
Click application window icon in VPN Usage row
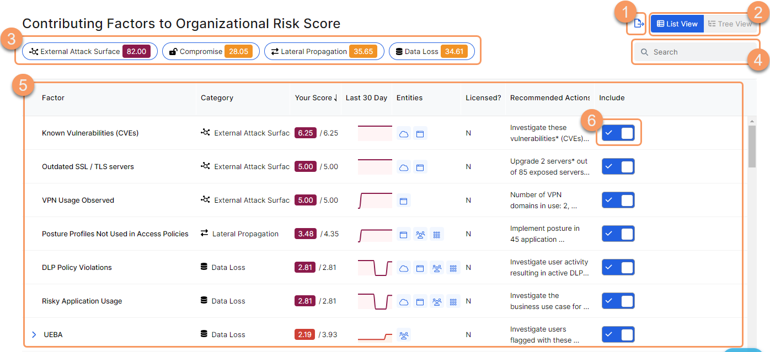(x=404, y=201)
